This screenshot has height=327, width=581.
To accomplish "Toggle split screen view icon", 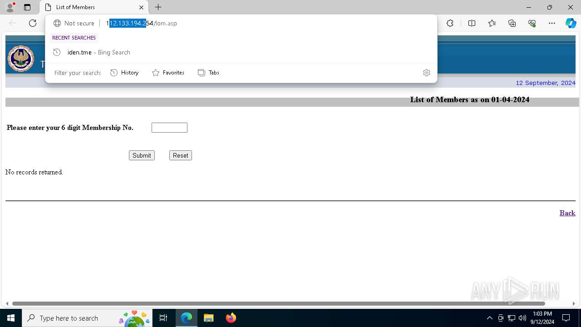I will [472, 23].
